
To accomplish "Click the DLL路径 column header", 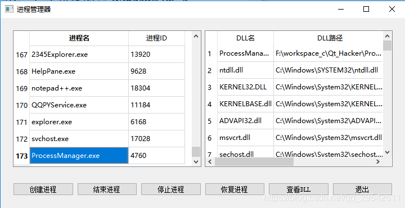I will (x=328, y=38).
